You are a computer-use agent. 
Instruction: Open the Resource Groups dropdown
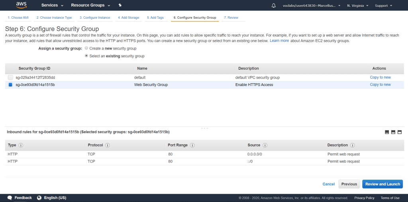[90, 6]
